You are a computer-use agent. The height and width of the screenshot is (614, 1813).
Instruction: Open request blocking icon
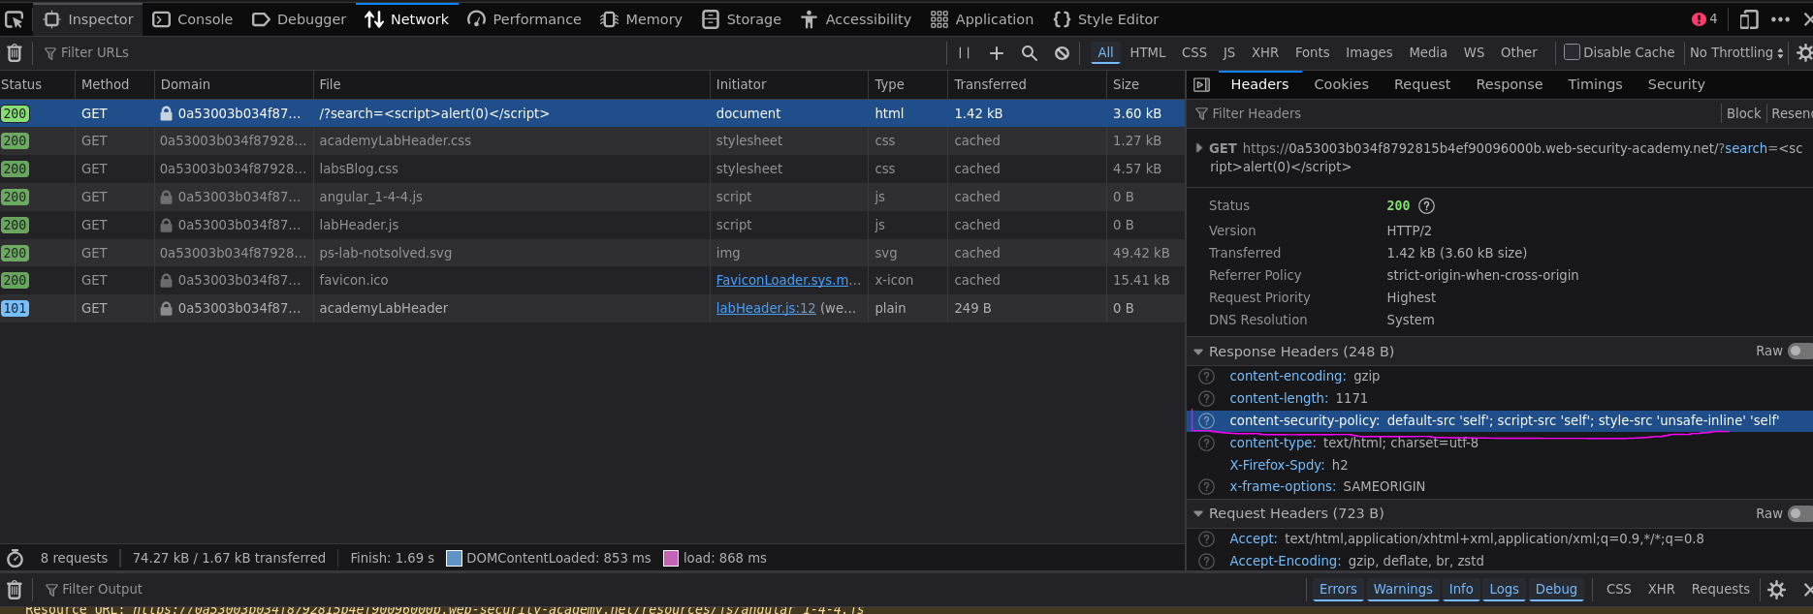click(x=1062, y=52)
